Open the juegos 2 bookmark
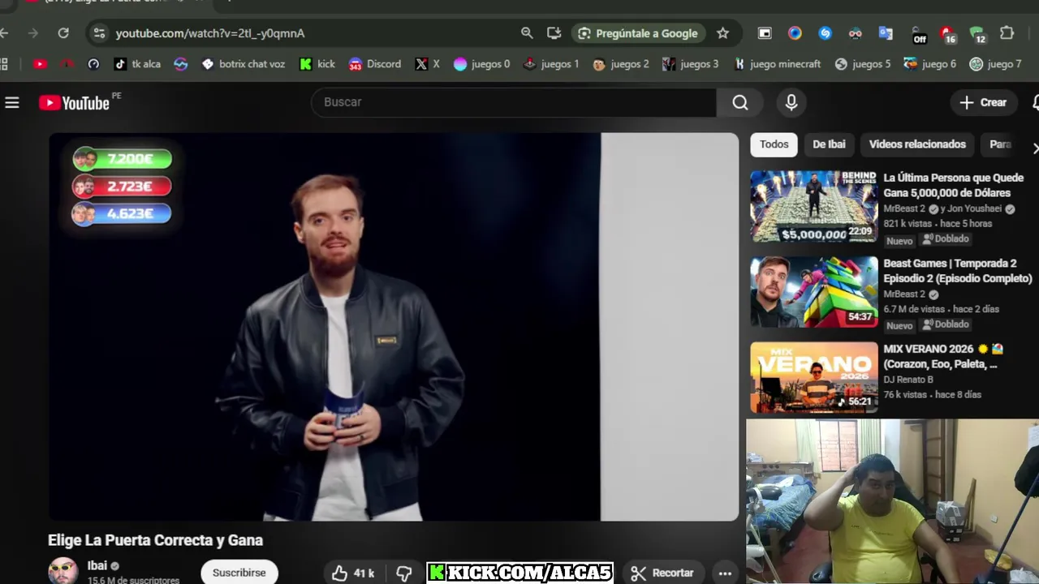This screenshot has height=584, width=1039. 621,64
